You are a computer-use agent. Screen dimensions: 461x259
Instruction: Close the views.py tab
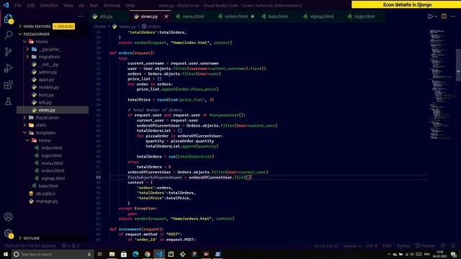point(166,17)
